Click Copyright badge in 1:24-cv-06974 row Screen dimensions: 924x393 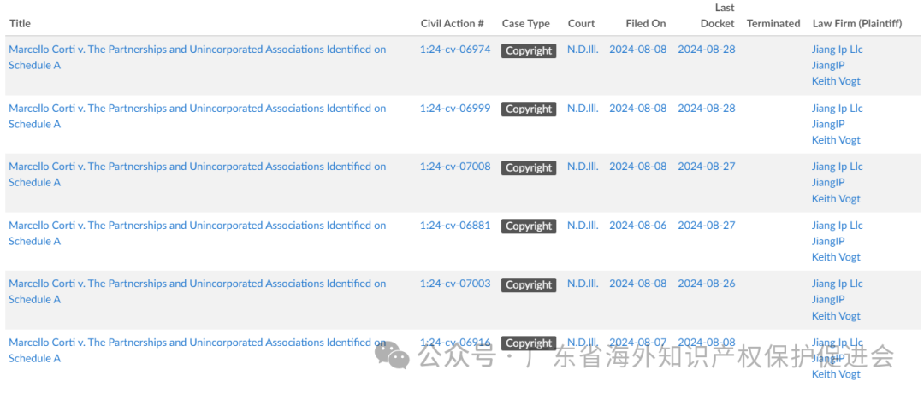(x=529, y=50)
